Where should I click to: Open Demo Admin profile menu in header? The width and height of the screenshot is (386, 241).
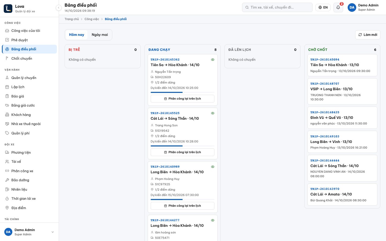[363, 7]
